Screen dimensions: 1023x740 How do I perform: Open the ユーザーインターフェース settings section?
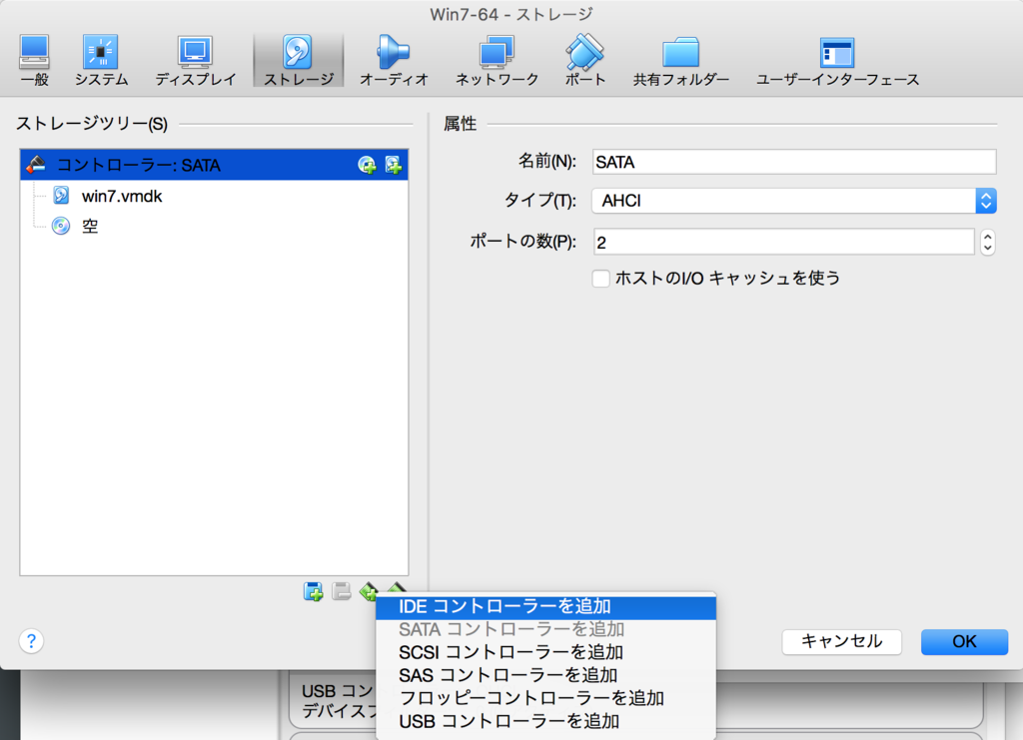click(x=837, y=61)
